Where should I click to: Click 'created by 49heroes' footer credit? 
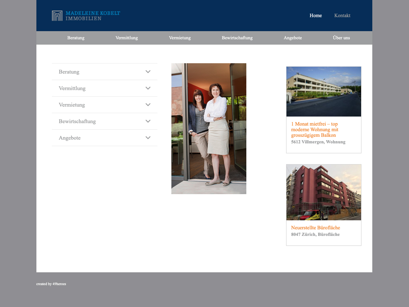[51, 284]
